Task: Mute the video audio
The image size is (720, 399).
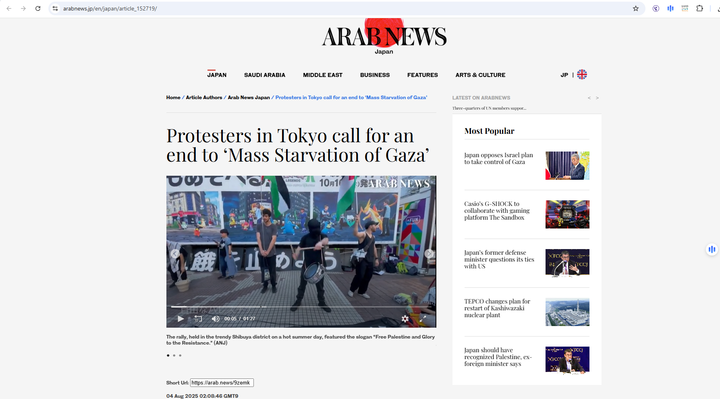Action: (215, 319)
